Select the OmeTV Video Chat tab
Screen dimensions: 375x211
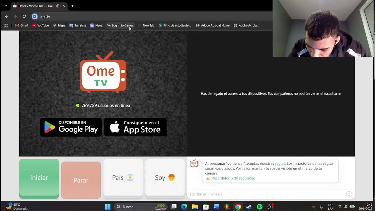36,6
